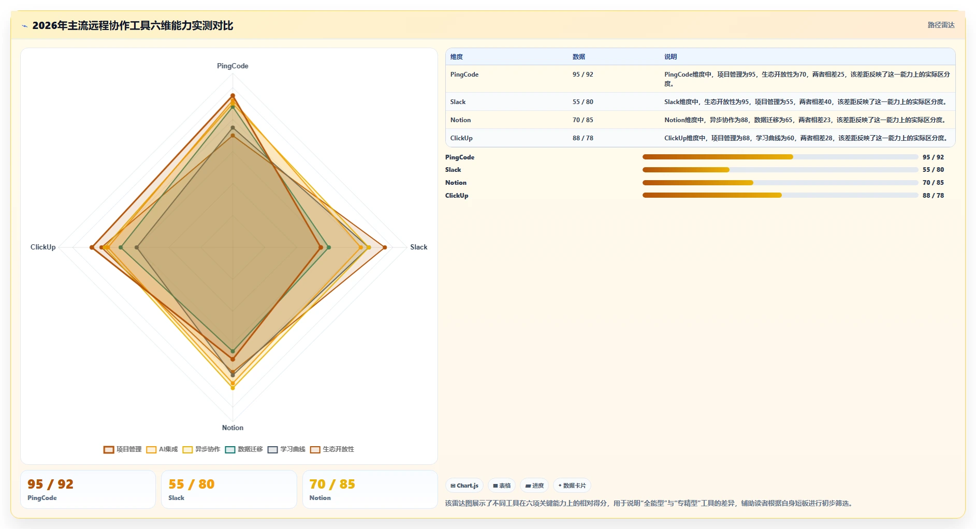This screenshot has height=529, width=976.
Task: Click the ClickUp progress bar
Action: (780, 195)
